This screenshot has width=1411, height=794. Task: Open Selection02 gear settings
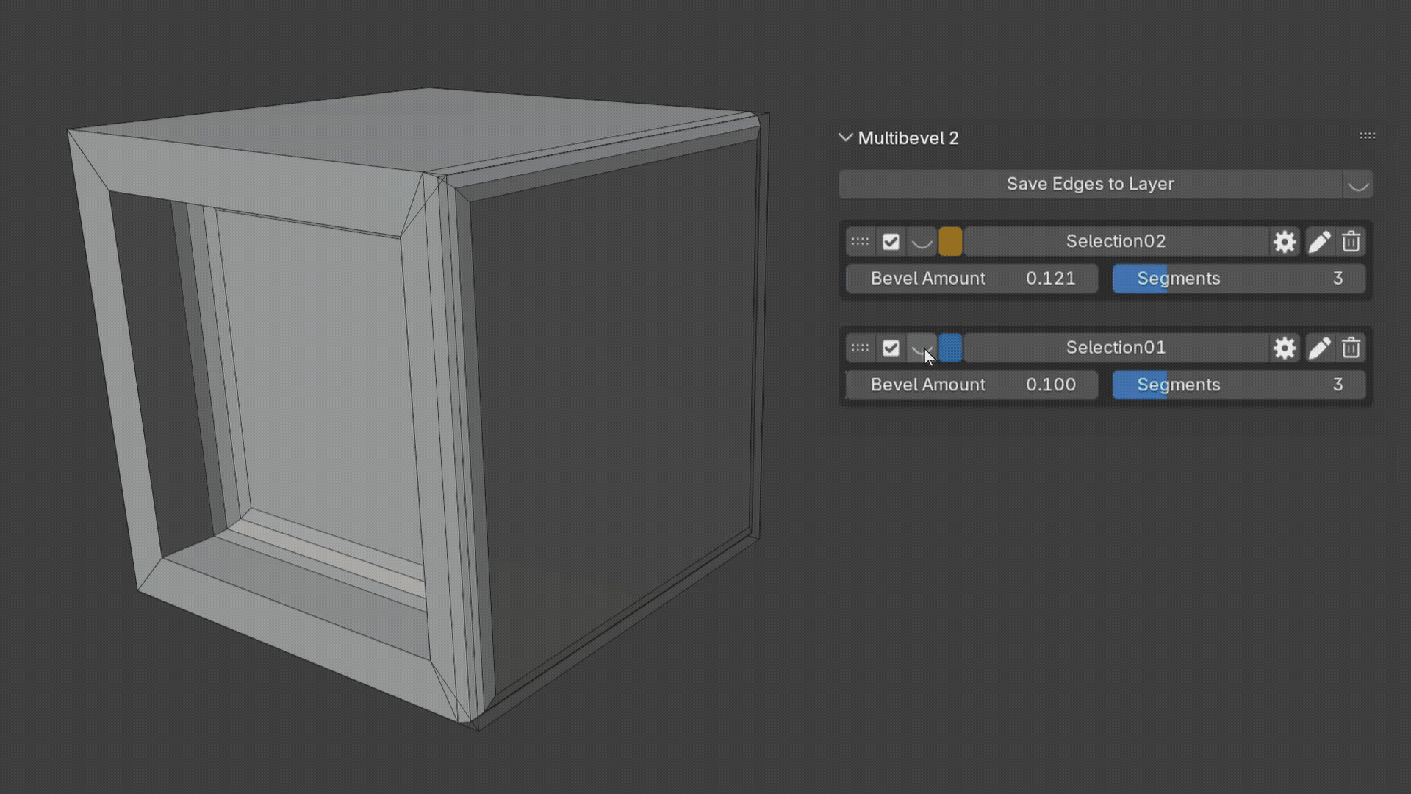pos(1285,241)
